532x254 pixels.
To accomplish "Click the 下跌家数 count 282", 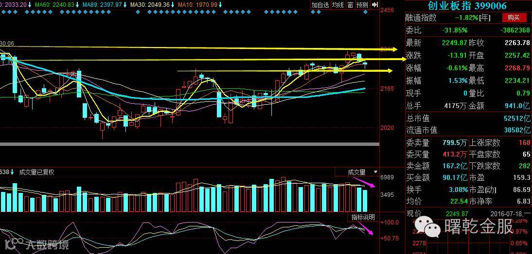I will pos(524,166).
